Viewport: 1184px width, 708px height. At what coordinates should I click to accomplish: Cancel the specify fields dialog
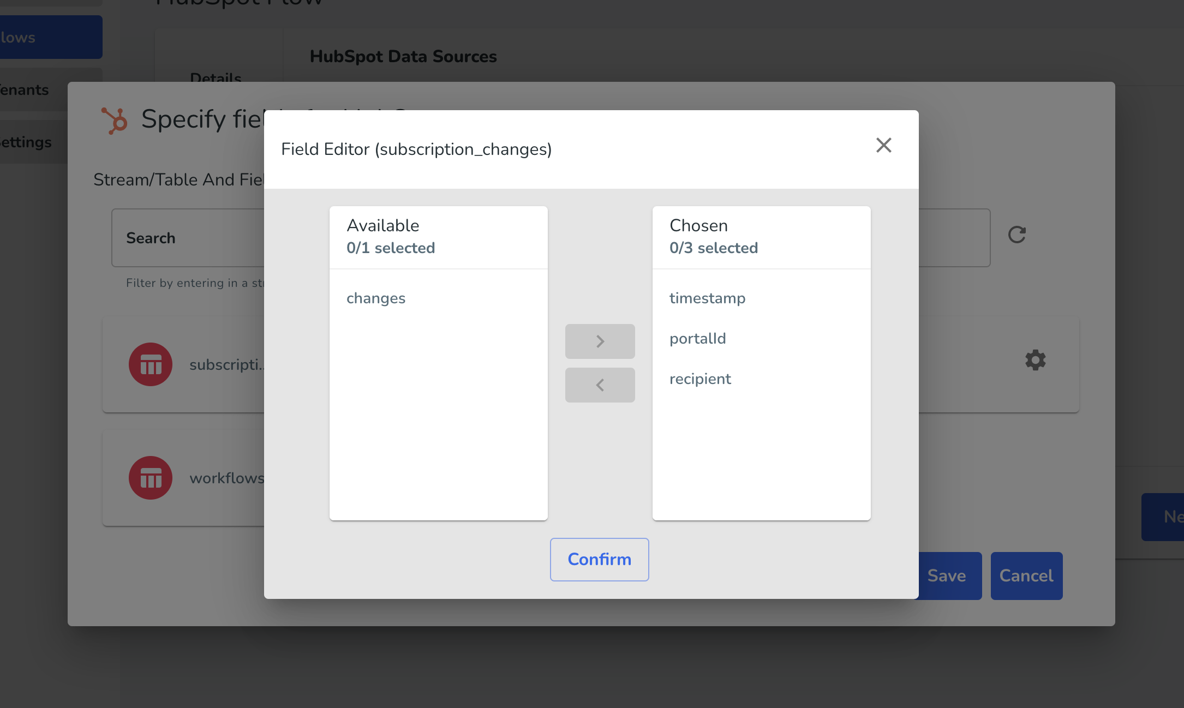click(x=1026, y=576)
